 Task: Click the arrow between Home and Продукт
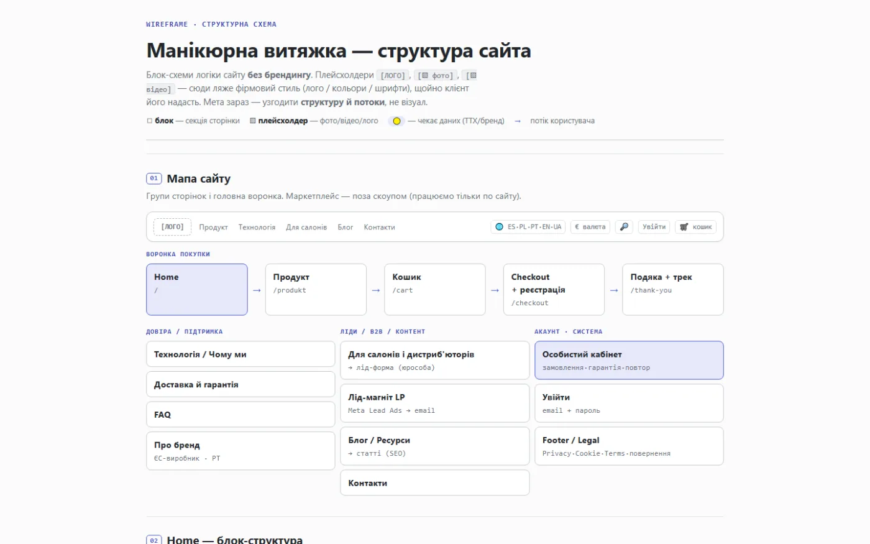click(257, 290)
